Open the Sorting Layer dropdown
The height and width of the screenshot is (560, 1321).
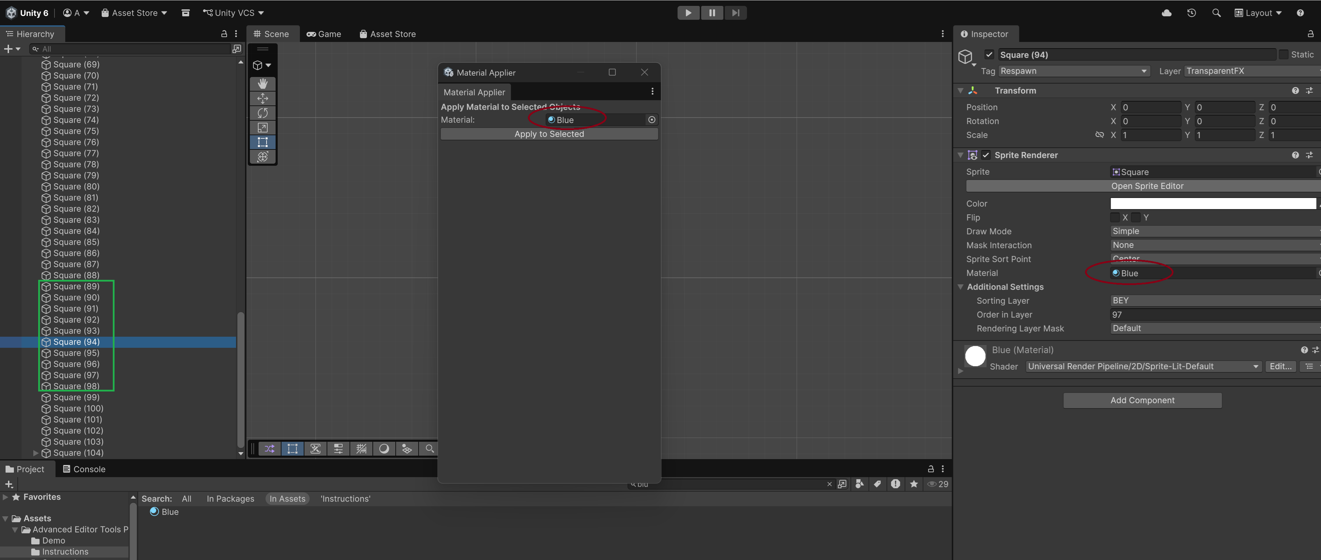coord(1215,300)
